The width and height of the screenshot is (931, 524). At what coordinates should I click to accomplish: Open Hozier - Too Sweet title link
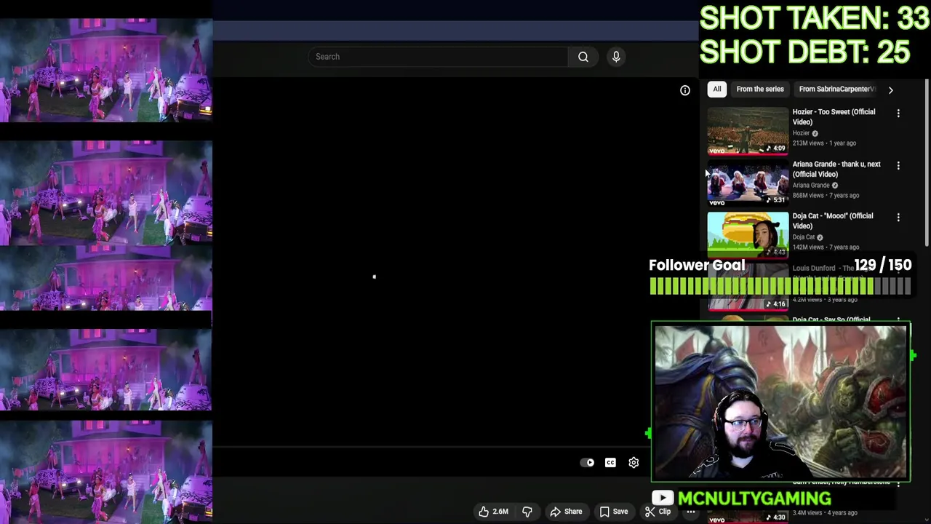click(834, 116)
